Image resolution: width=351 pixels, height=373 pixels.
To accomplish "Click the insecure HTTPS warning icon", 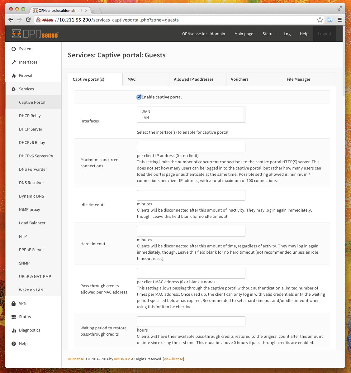I will (x=39, y=20).
